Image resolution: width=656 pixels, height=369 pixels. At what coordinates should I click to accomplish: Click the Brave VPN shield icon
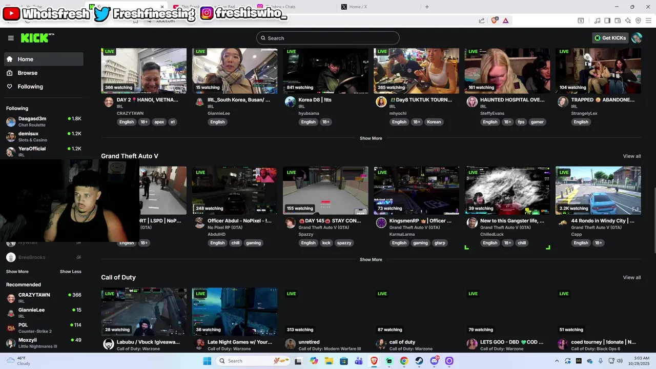click(638, 20)
